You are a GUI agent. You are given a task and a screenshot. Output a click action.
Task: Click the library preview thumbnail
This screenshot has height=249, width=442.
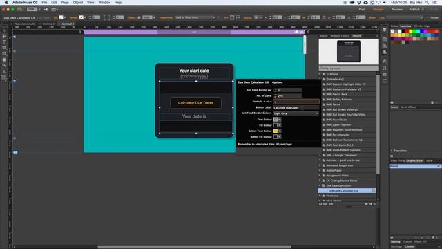(349, 51)
